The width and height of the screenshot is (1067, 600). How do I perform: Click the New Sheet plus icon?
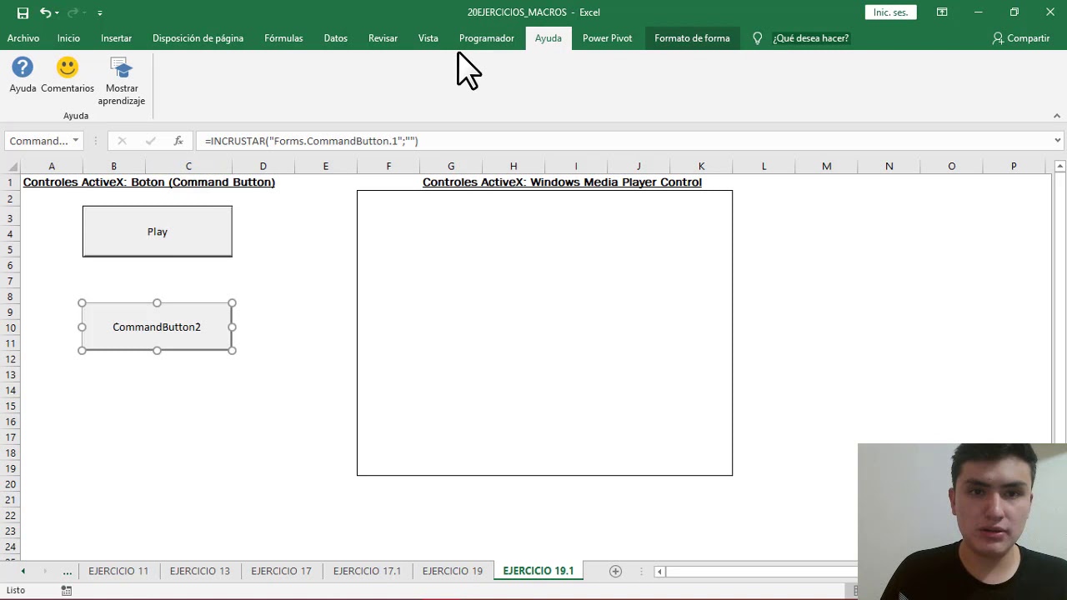[x=615, y=571]
